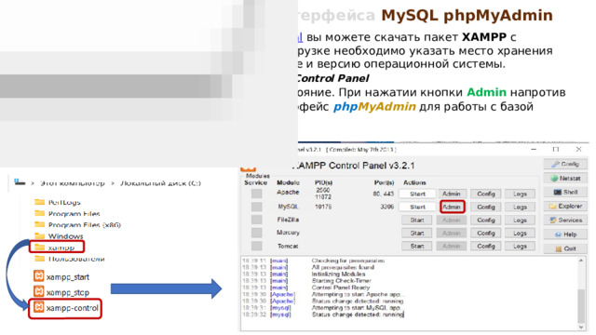View Logs for Apache
Viewport: 596px width, 335px height.
(520, 194)
